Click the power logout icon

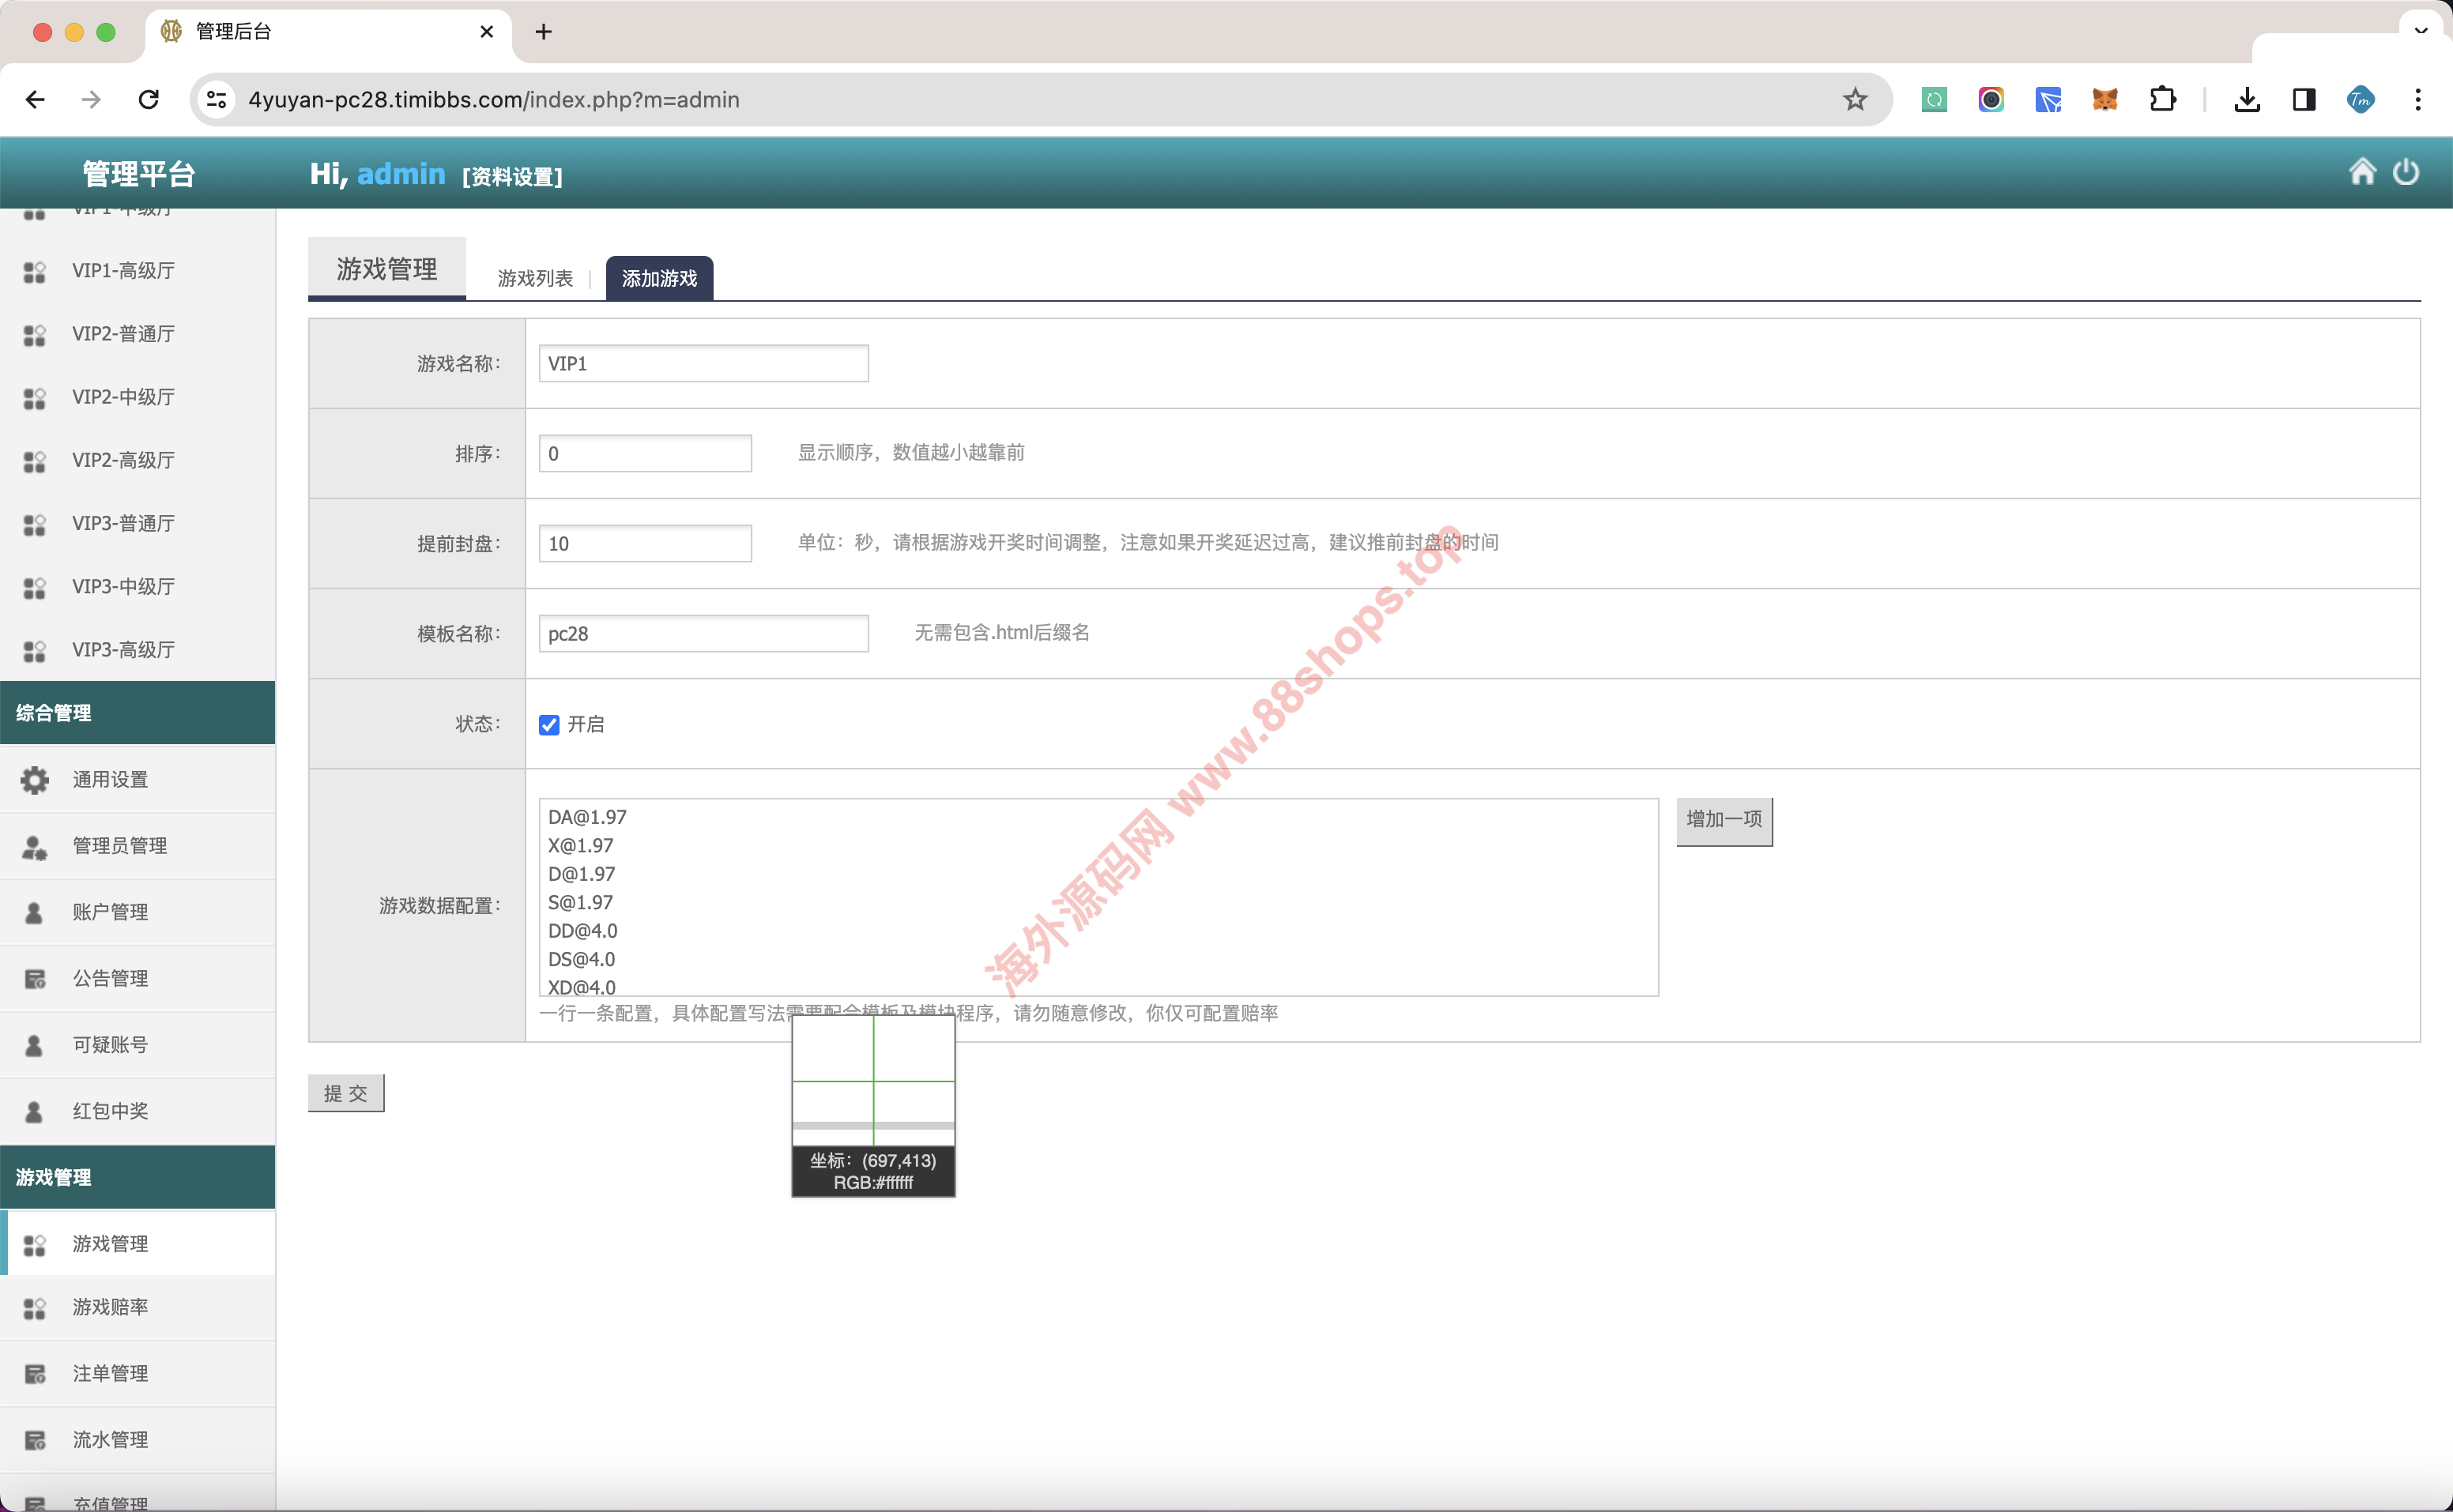coord(2405,172)
